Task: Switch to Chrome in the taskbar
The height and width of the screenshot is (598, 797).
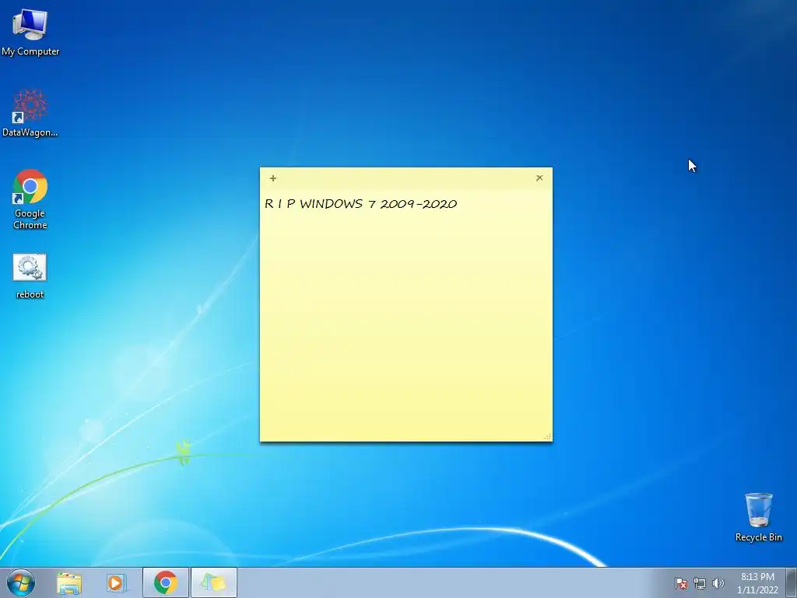Action: (x=165, y=583)
